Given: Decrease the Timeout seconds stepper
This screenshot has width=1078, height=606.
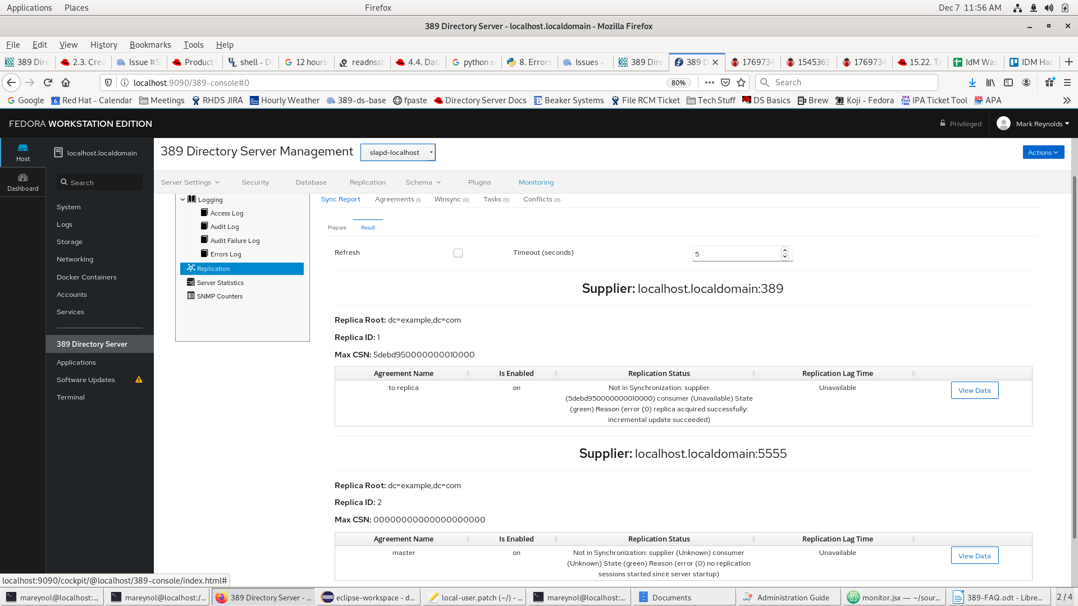Looking at the screenshot, I should click(x=785, y=257).
